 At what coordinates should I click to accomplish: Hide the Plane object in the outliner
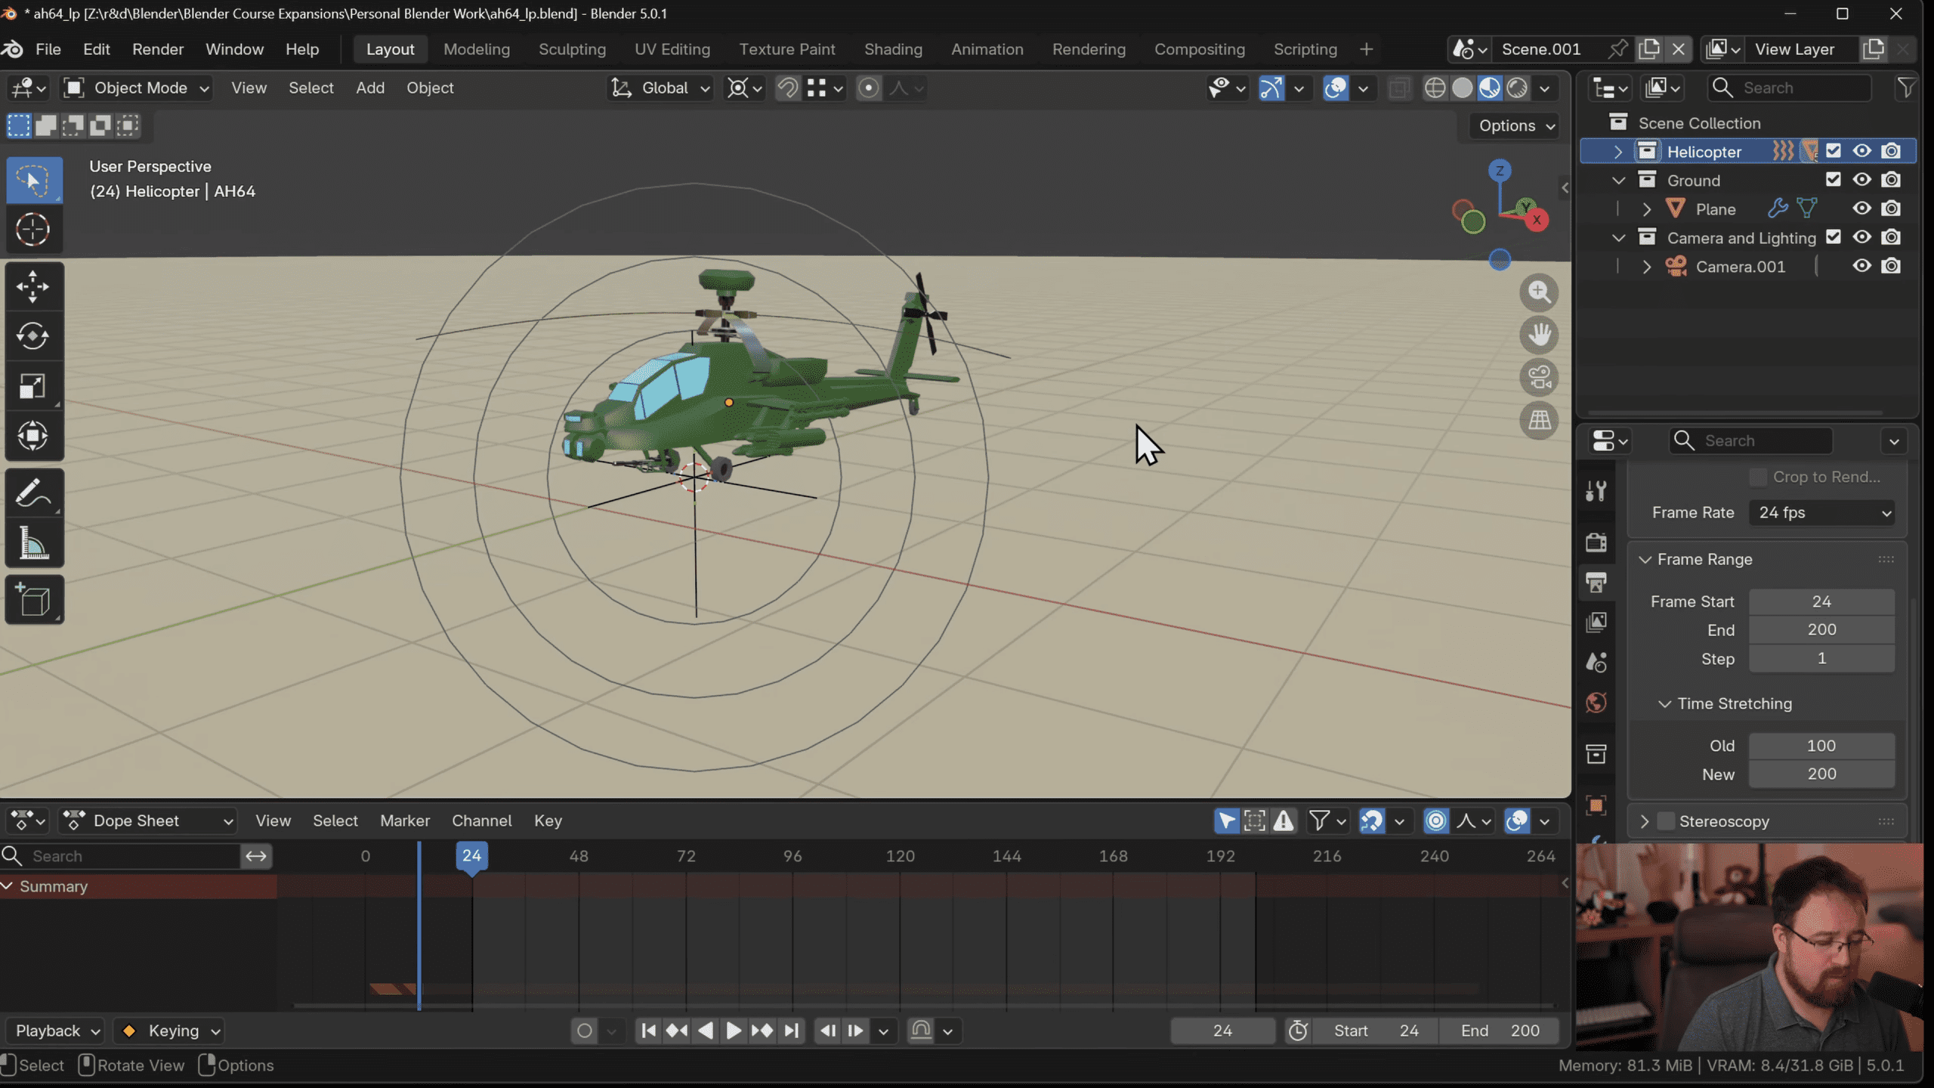tap(1862, 208)
